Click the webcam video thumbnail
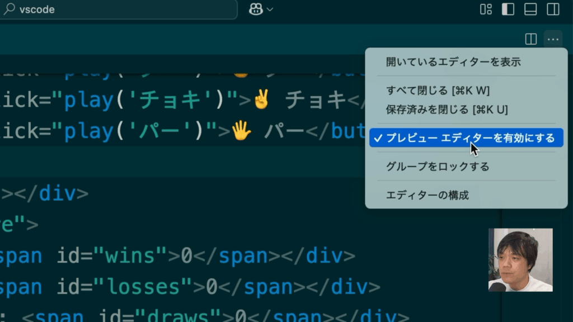This screenshot has width=573, height=322. pyautogui.click(x=520, y=260)
